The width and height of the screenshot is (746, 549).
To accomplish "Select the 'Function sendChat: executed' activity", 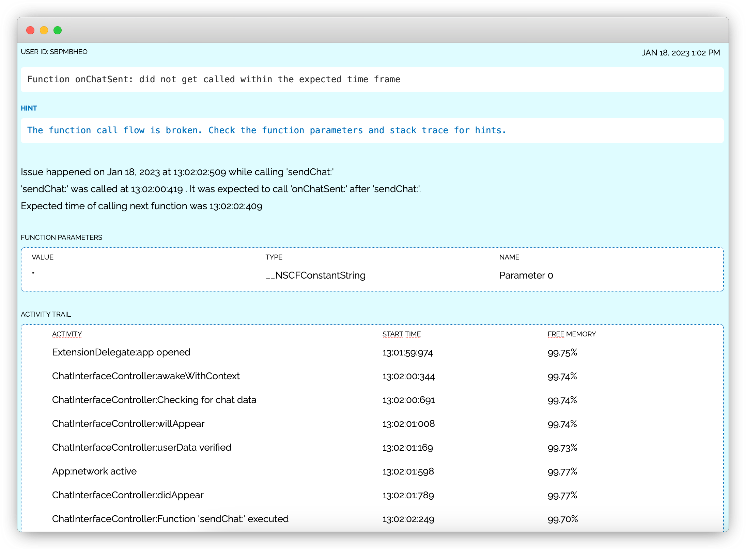I will click(x=170, y=519).
